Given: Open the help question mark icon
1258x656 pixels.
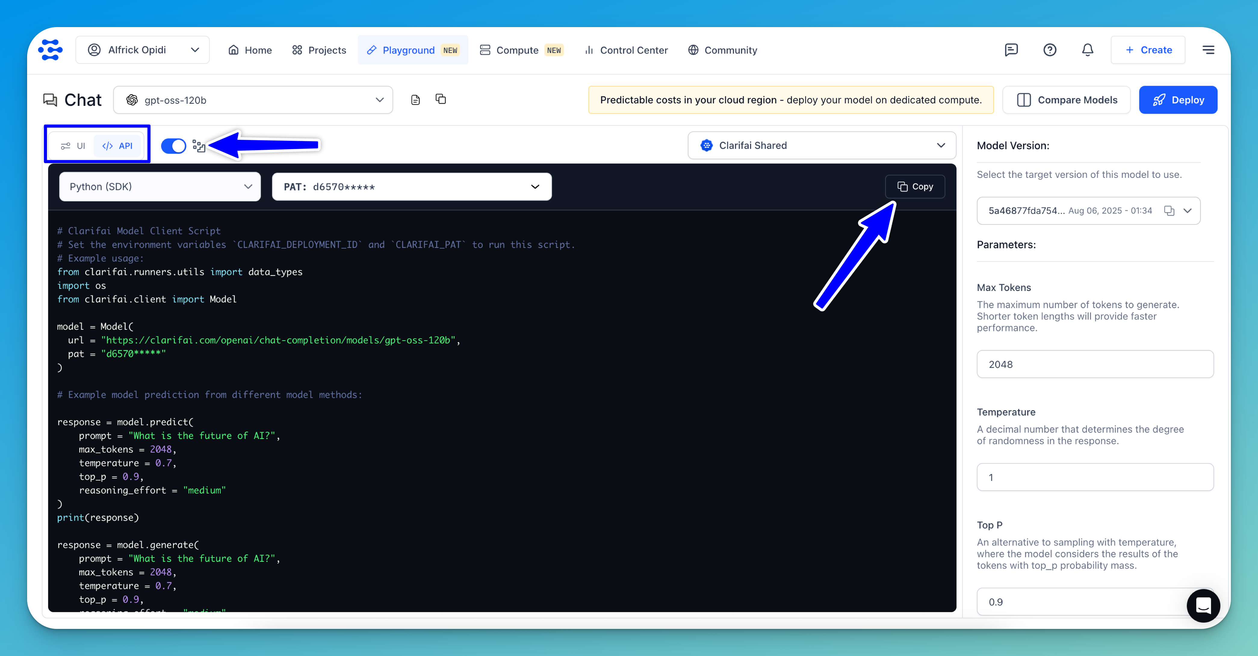Looking at the screenshot, I should tap(1049, 50).
